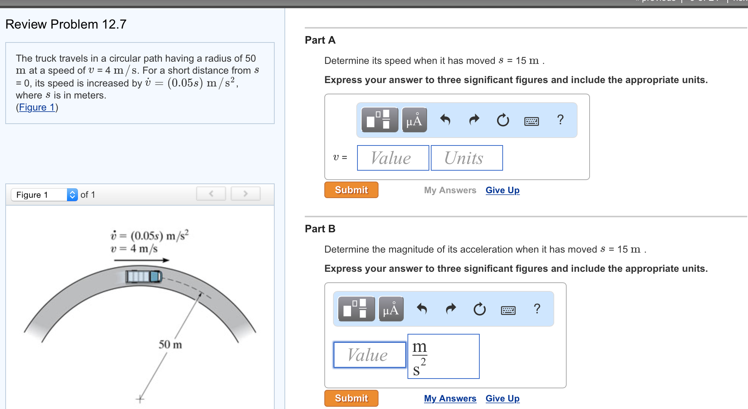
Task: Click the next figure arrow button
Action: tap(245, 193)
